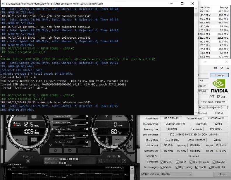Click the Fan Speed Auto button
The image size is (231, 180).
87,146
